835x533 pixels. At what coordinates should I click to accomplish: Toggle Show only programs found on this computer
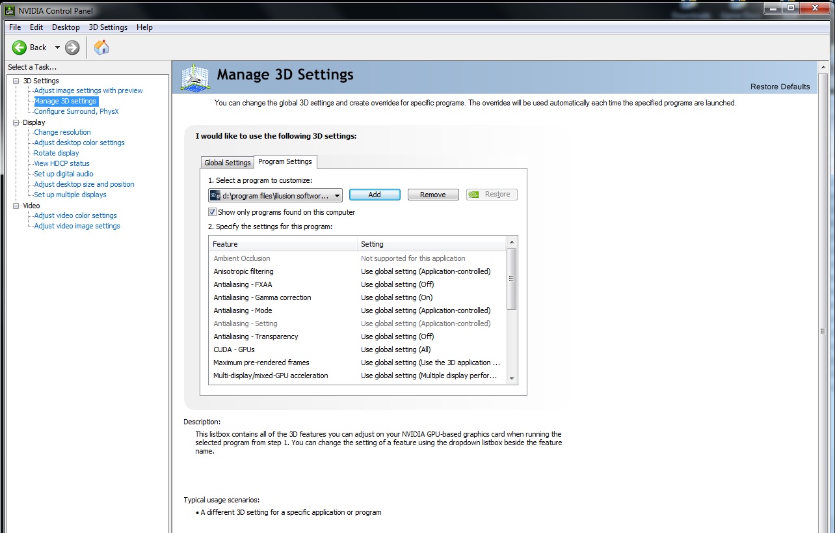(x=212, y=212)
